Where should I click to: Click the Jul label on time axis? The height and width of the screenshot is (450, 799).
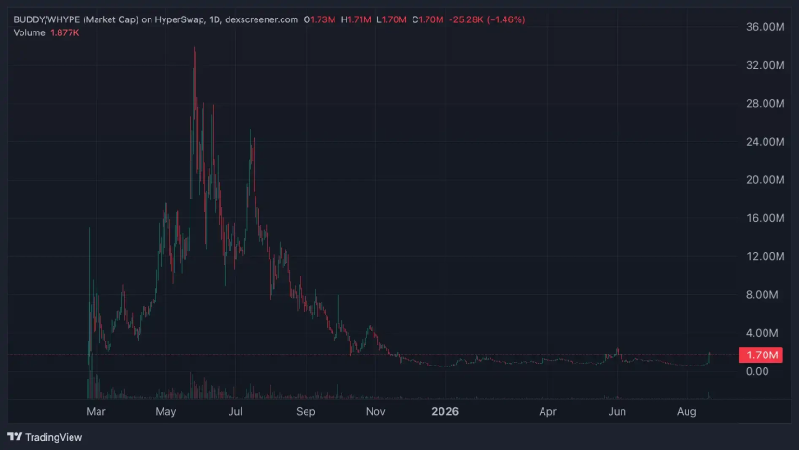click(235, 411)
